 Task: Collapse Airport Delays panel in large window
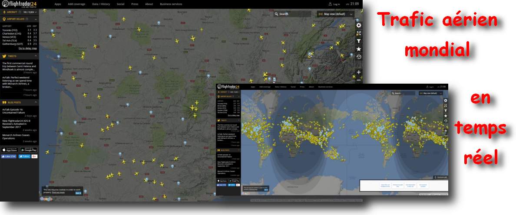(x=36, y=19)
